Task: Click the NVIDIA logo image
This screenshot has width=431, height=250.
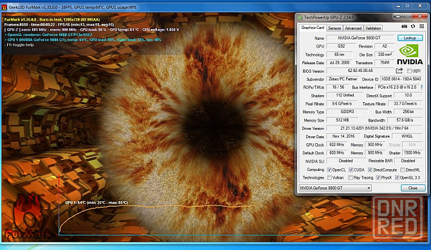Action: coord(410,55)
